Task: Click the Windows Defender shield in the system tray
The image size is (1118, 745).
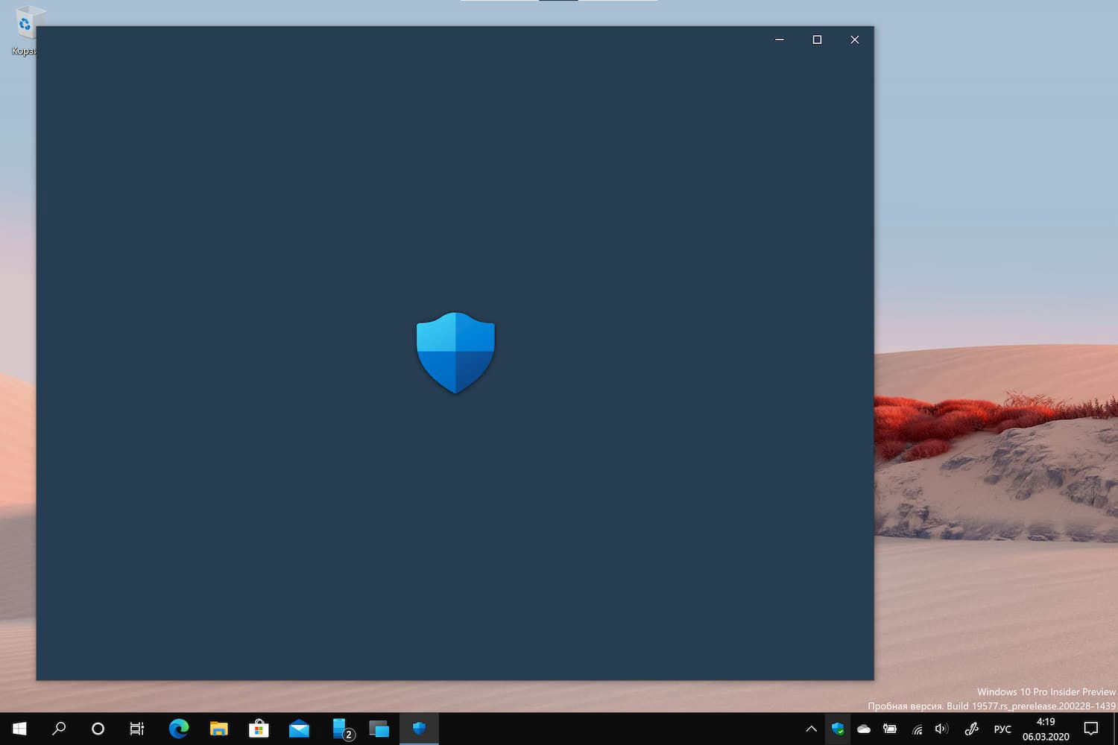Action: coord(838,729)
